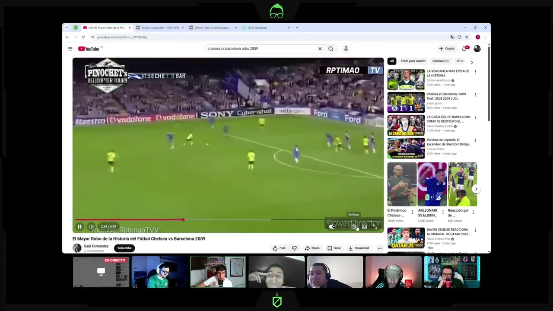This screenshot has height=311, width=553.
Task: Open options for La Venganza Más Épica
Action: tap(475, 72)
